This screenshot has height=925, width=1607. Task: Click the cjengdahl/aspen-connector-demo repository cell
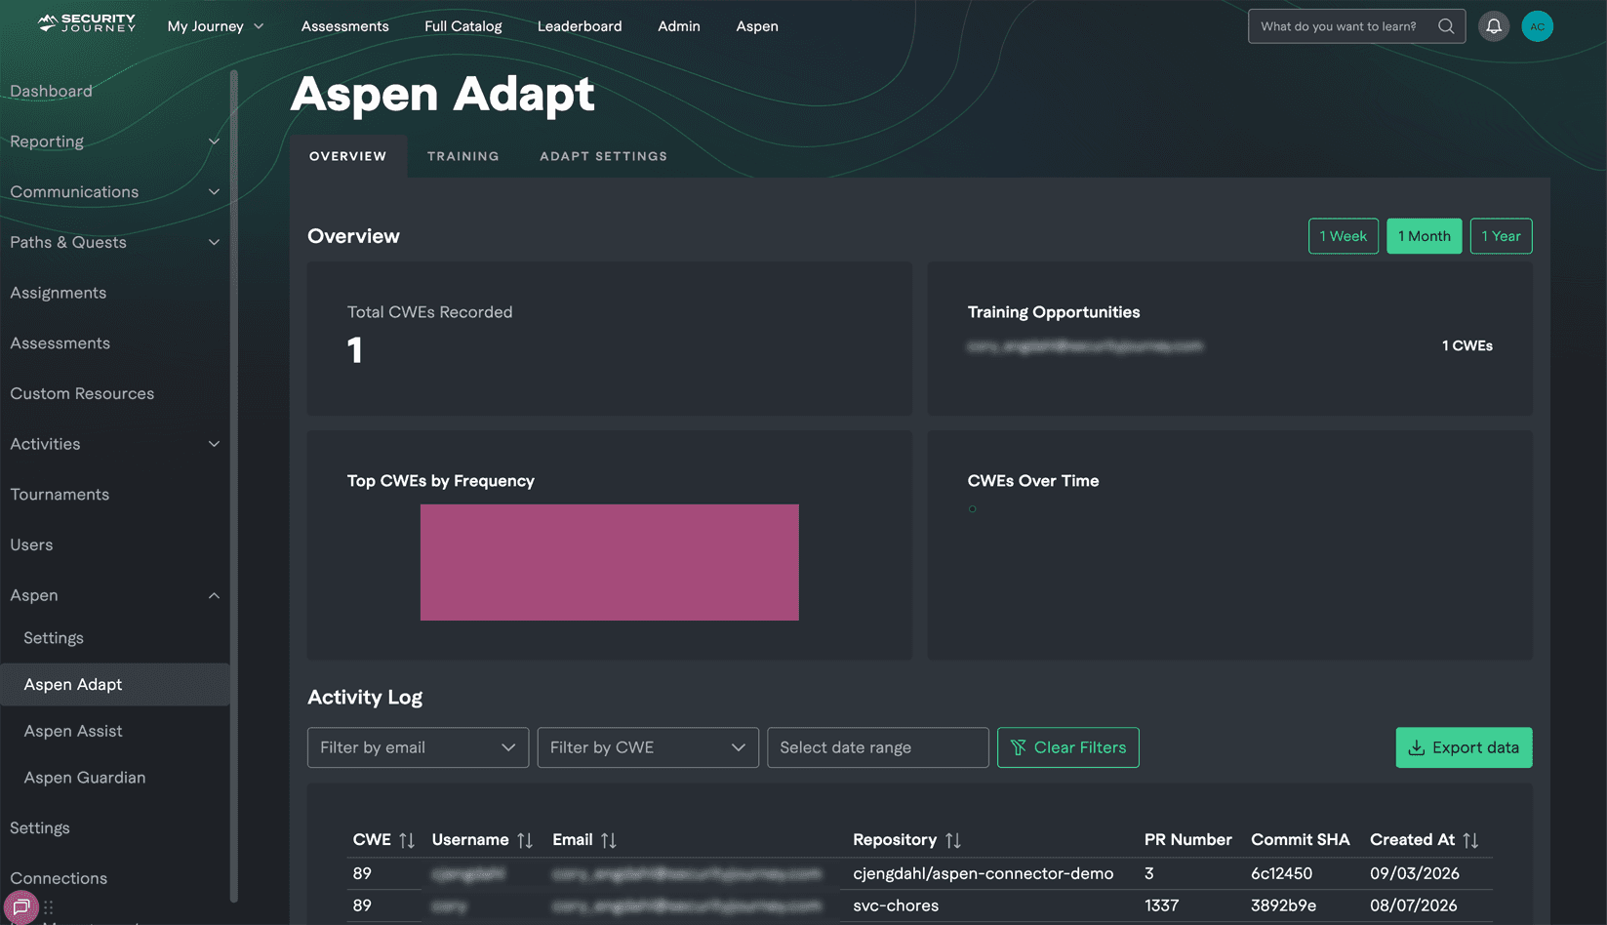pyautogui.click(x=984, y=873)
